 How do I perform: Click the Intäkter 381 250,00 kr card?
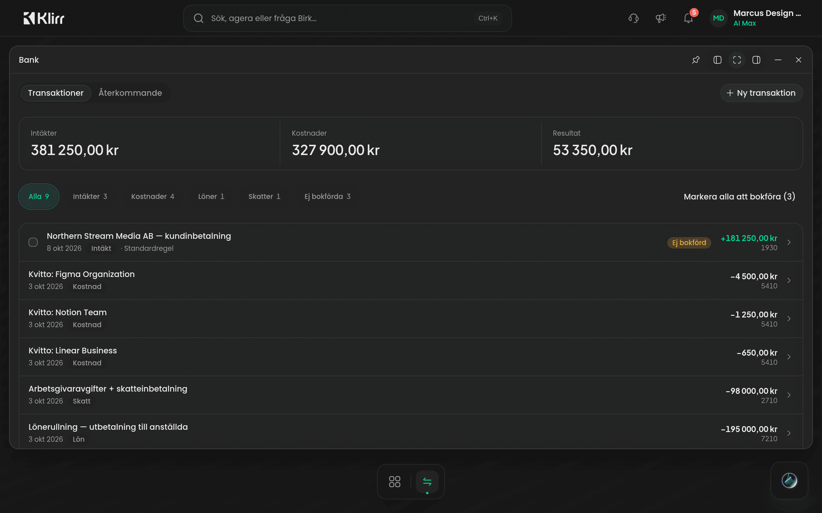click(150, 144)
